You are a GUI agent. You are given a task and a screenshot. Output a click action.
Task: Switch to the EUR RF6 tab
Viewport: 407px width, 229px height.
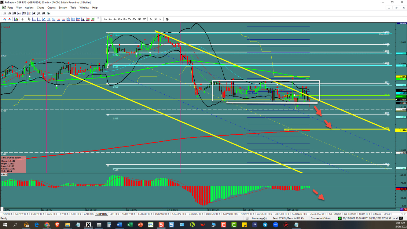coord(114,214)
